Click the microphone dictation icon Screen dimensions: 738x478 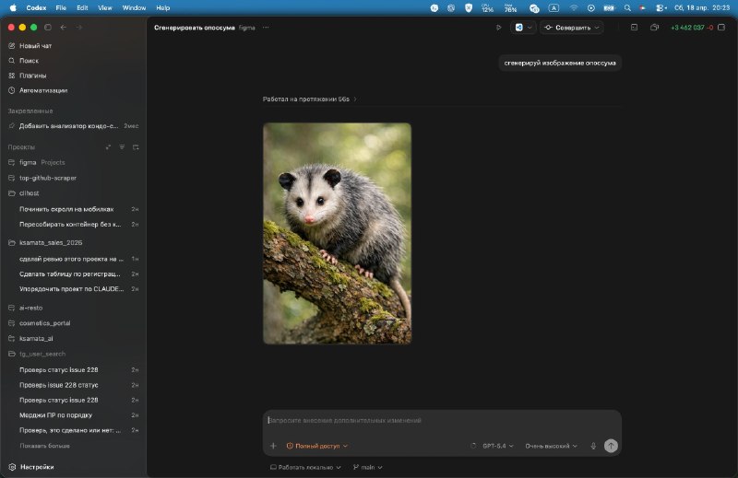[x=593, y=446]
